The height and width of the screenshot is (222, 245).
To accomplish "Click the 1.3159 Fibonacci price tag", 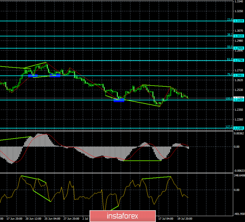I will click(239, 21).
